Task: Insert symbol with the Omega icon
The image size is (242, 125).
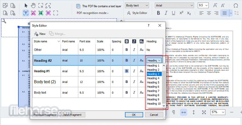Action: (x=236, y=5)
